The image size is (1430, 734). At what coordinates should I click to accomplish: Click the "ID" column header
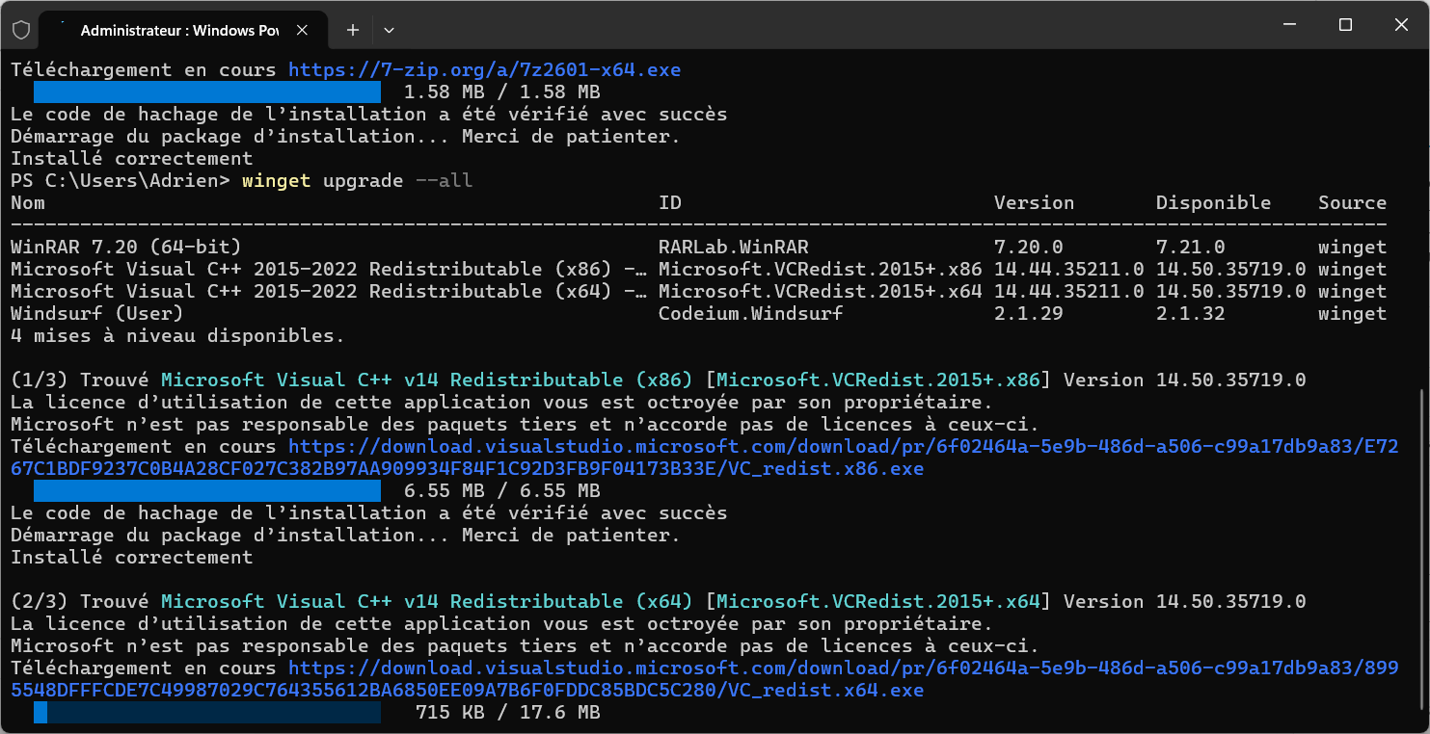(x=670, y=203)
